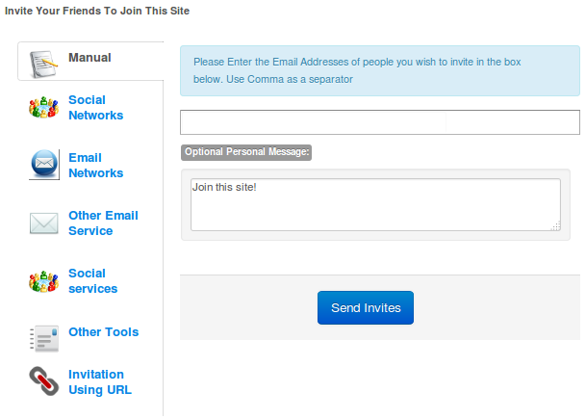Click the chain link Invitation URL icon
The height and width of the screenshot is (419, 586).
(44, 382)
